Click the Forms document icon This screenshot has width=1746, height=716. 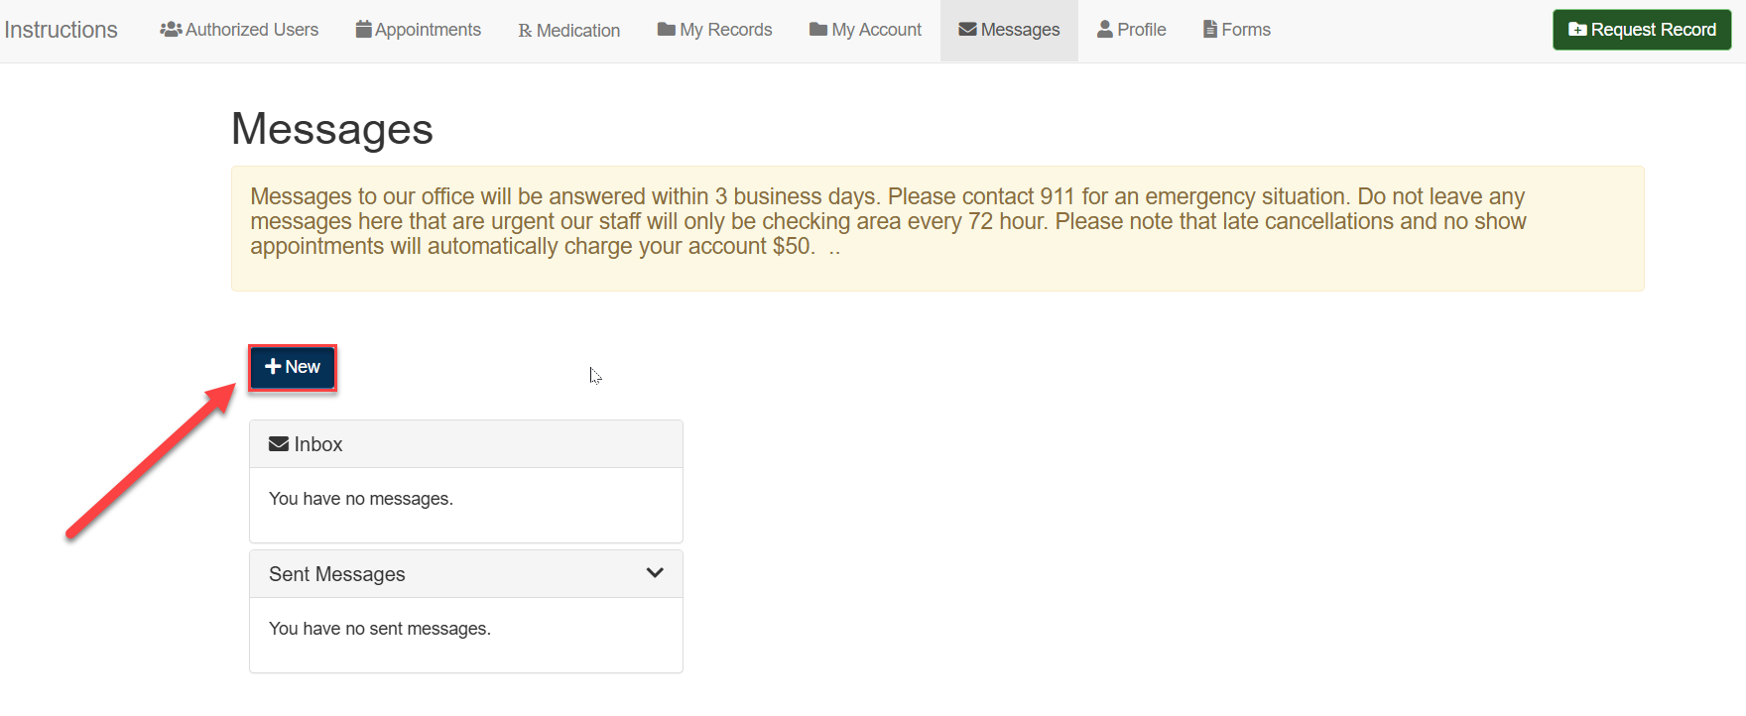tap(1209, 30)
